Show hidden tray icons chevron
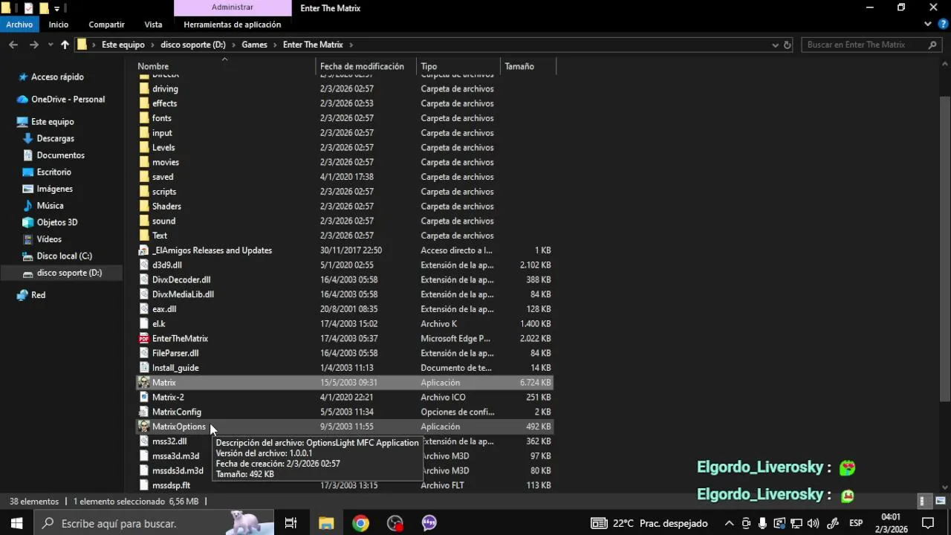 coord(730,523)
